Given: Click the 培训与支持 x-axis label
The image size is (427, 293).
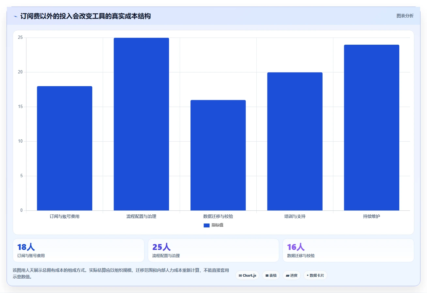Looking at the screenshot, I should [295, 216].
